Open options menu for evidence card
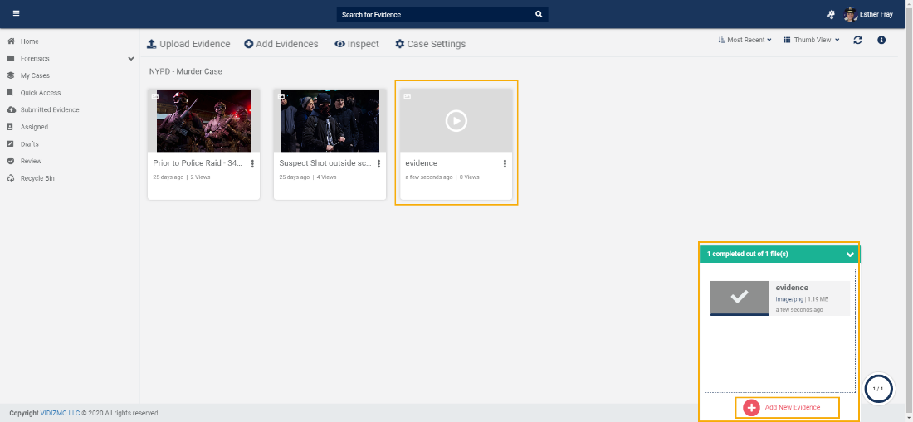Screen dimensions: 913x422 (505, 164)
